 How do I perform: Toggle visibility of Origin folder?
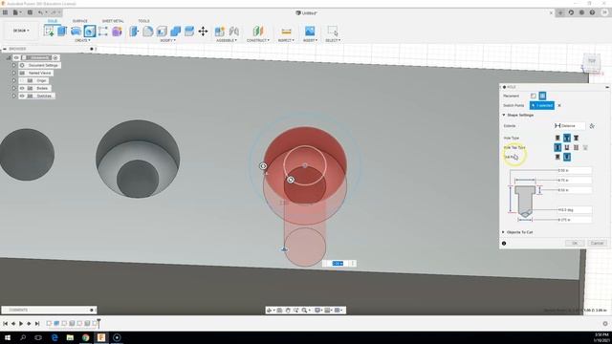click(x=22, y=80)
